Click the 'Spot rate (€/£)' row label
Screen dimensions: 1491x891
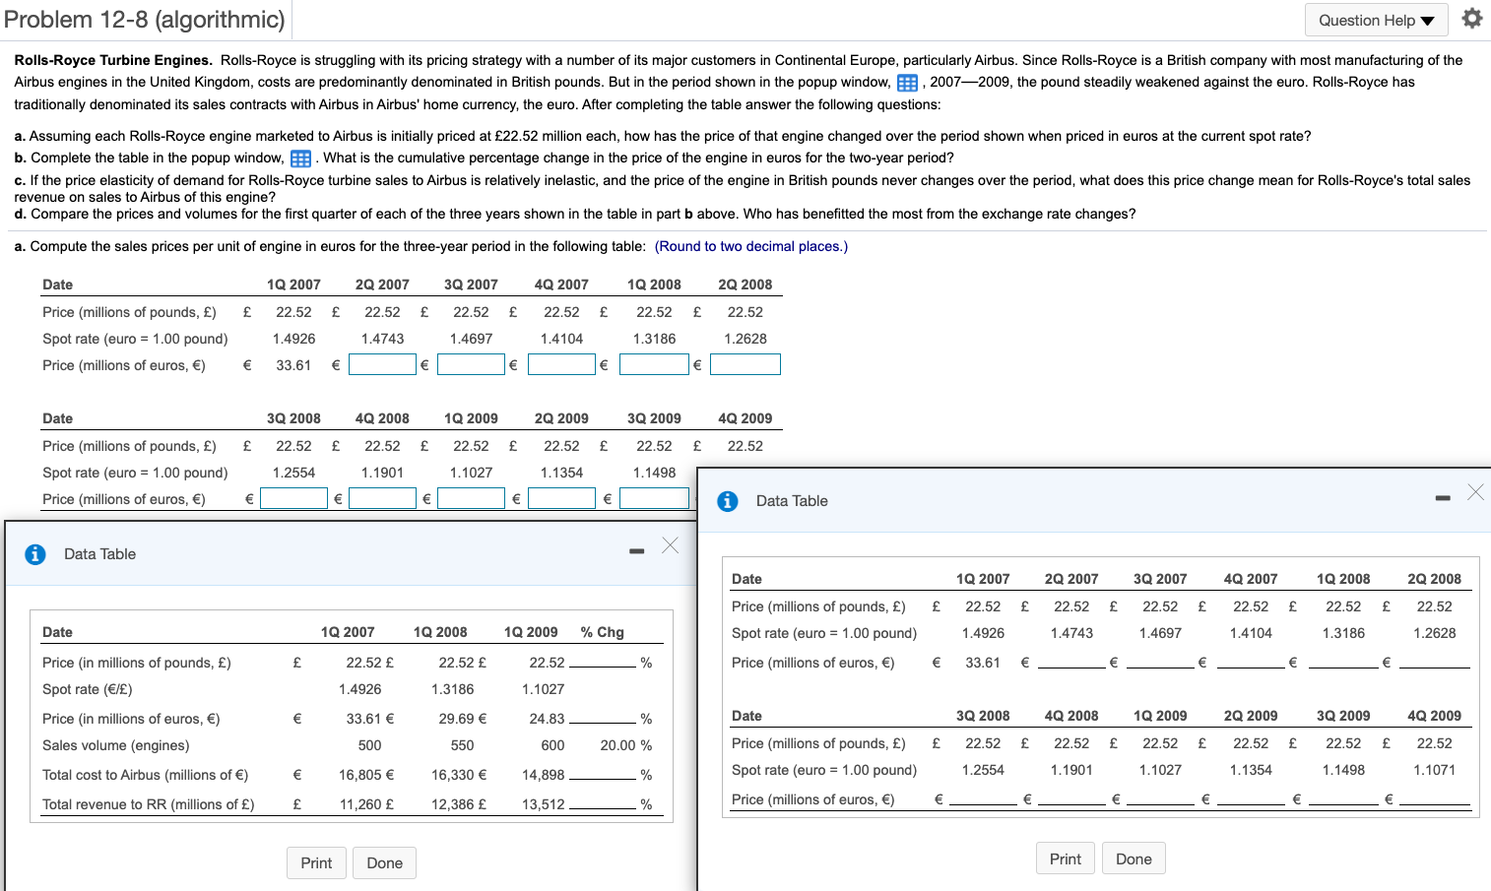tap(88, 689)
